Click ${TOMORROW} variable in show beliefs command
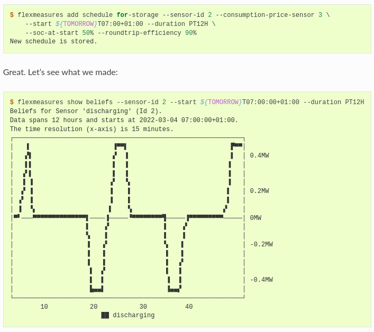 click(x=221, y=102)
